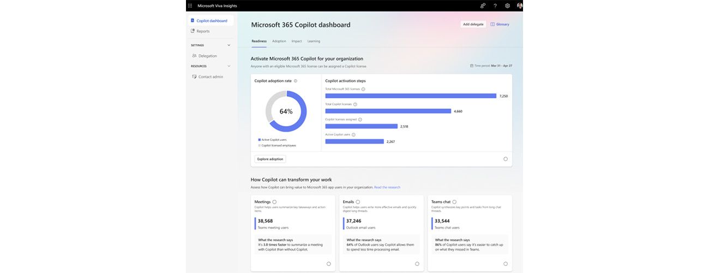Switch to the Readiness tab
This screenshot has height=273, width=709.
tap(259, 41)
